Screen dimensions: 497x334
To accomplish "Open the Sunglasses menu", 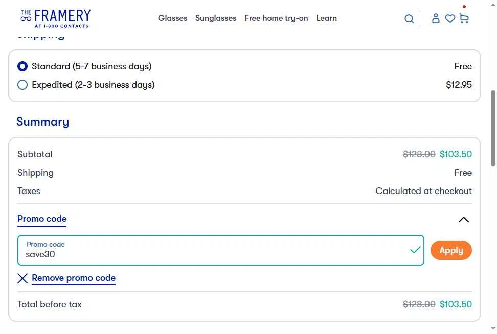I will click(x=216, y=18).
